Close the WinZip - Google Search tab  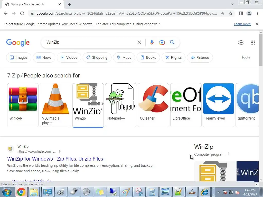pos(60,5)
